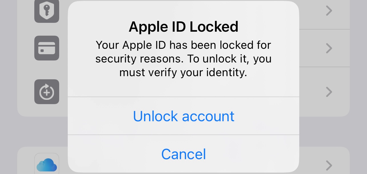Click the Apple ID Locked alert title
The height and width of the screenshot is (174, 367).
183,27
